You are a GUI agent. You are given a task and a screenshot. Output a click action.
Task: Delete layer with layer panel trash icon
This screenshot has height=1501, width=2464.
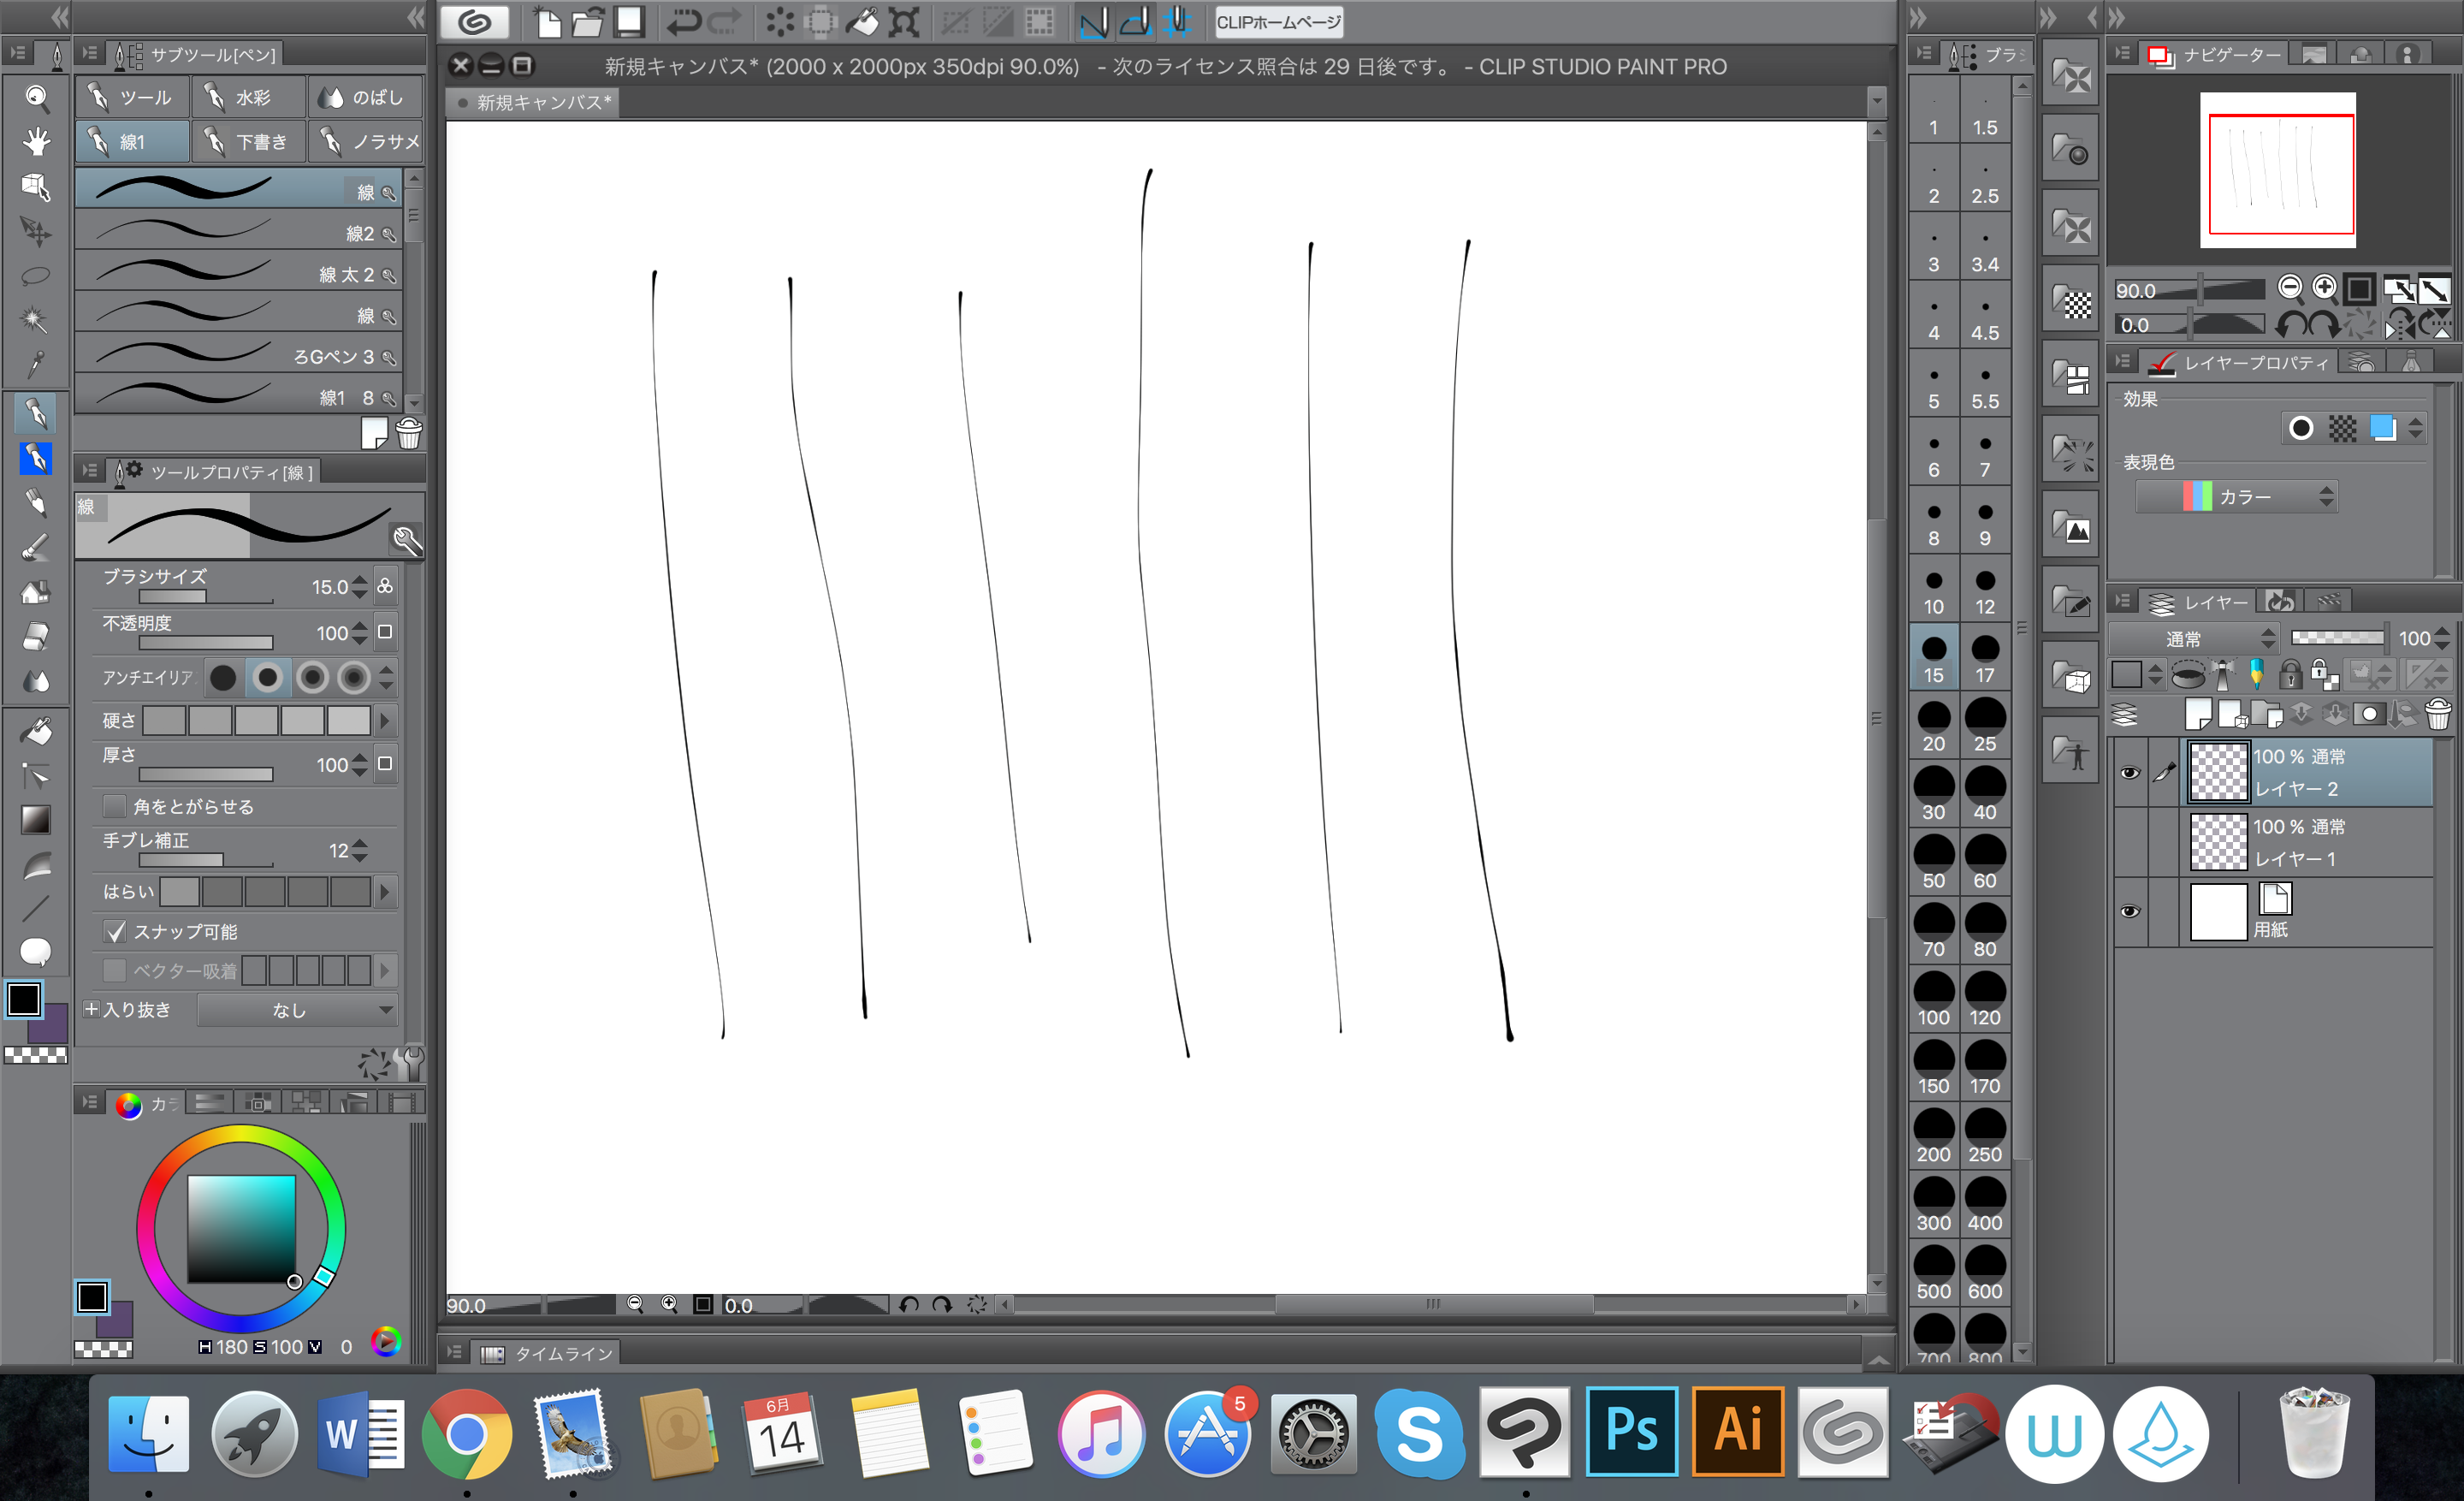[x=2438, y=714]
